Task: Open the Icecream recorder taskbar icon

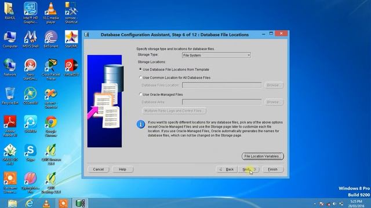Action: point(63,203)
